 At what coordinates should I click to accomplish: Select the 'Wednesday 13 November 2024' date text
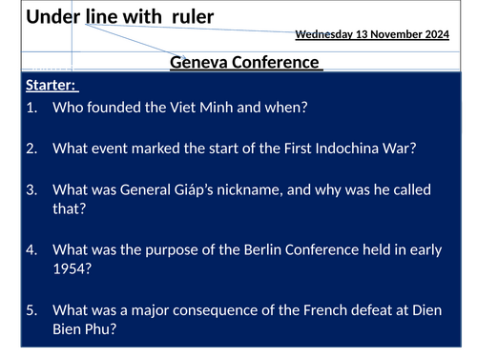pos(372,34)
